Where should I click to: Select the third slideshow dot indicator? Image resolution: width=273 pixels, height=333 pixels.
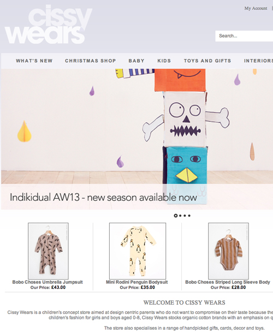pos(185,216)
